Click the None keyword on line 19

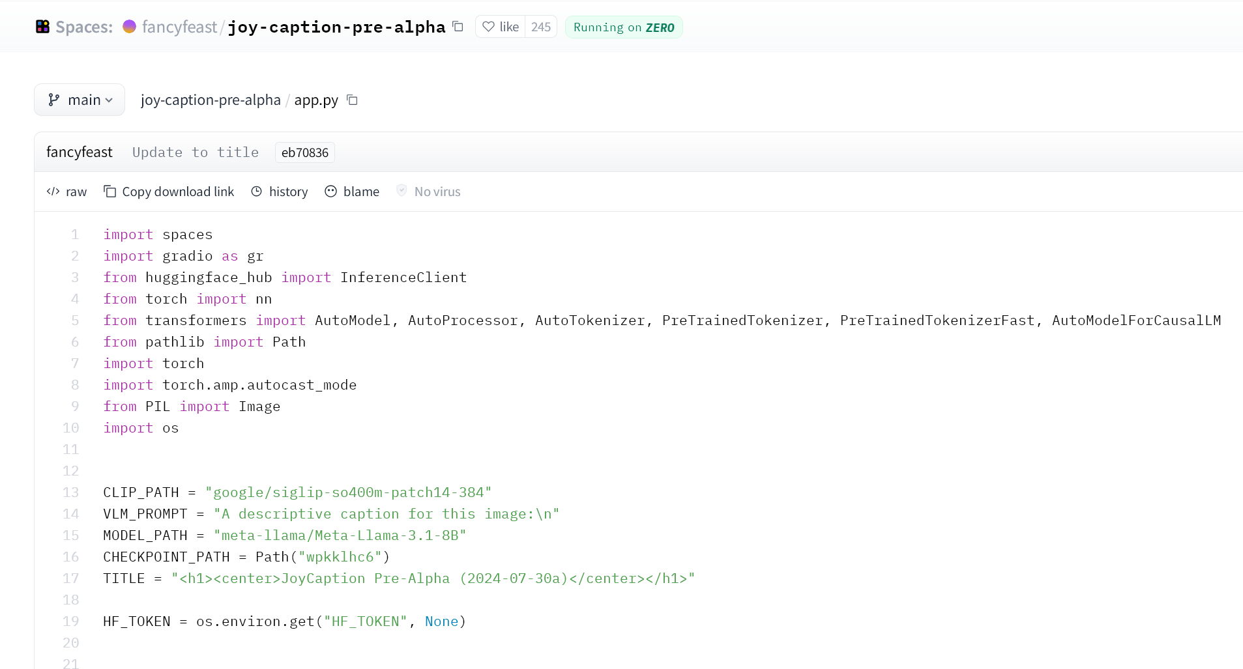click(x=441, y=621)
